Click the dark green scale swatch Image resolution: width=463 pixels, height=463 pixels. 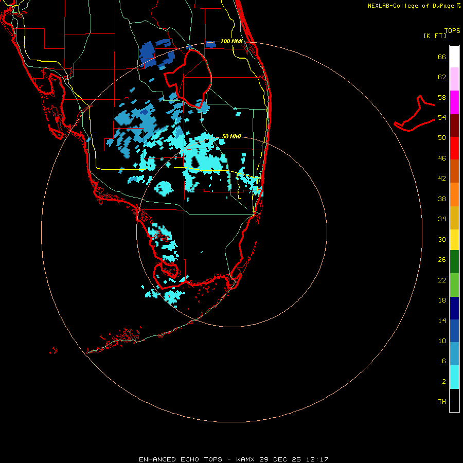454,262
